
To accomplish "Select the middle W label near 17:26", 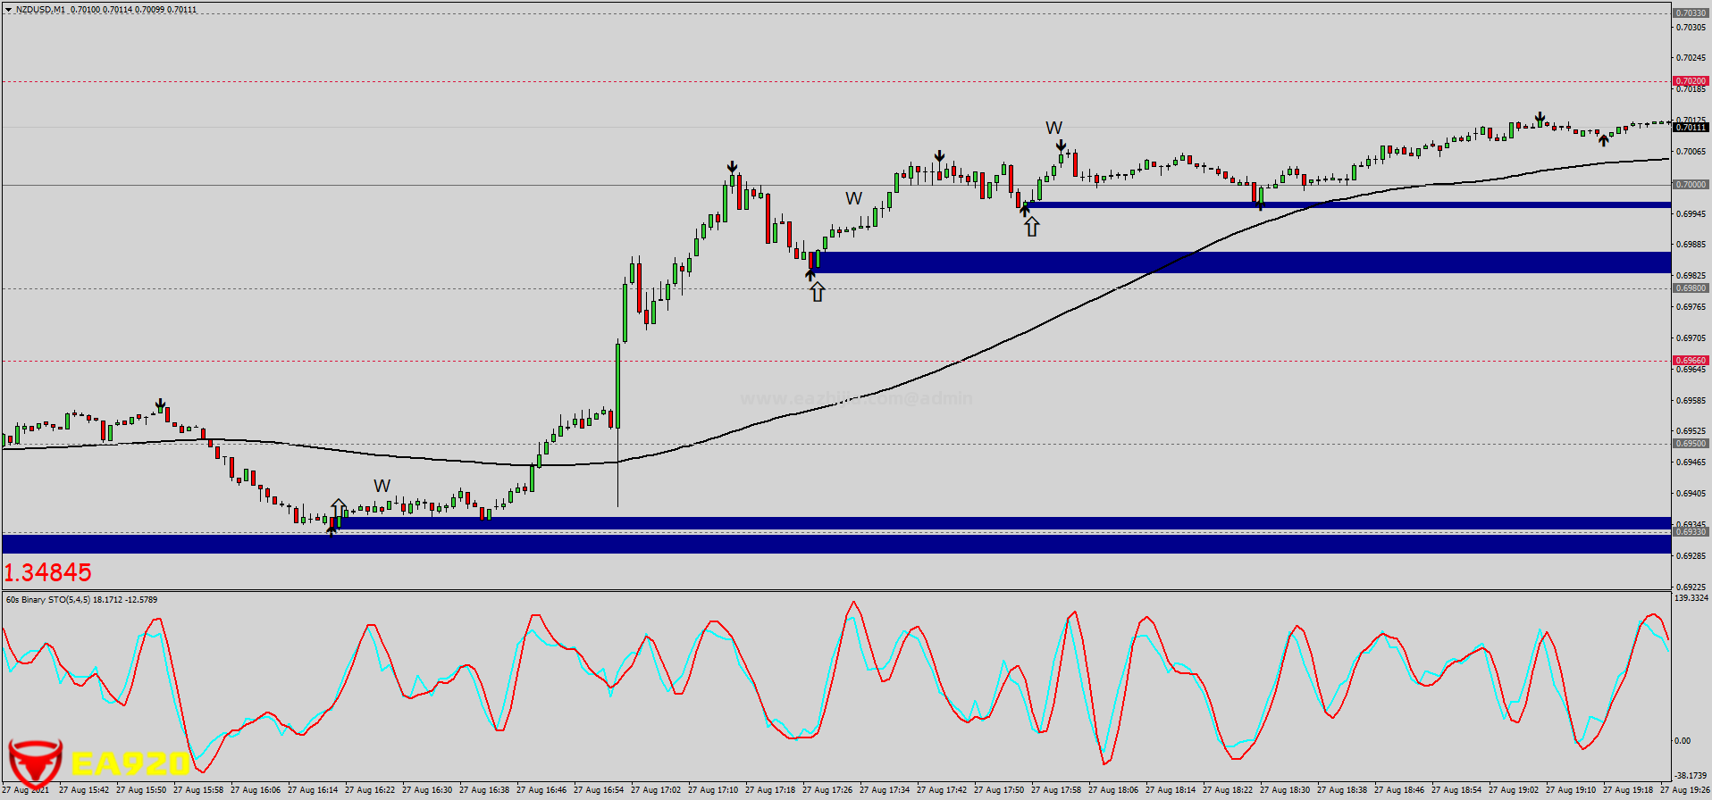I will tap(853, 198).
